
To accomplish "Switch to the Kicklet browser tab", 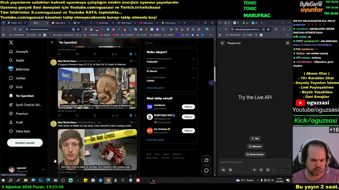I will pyautogui.click(x=16, y=23).
